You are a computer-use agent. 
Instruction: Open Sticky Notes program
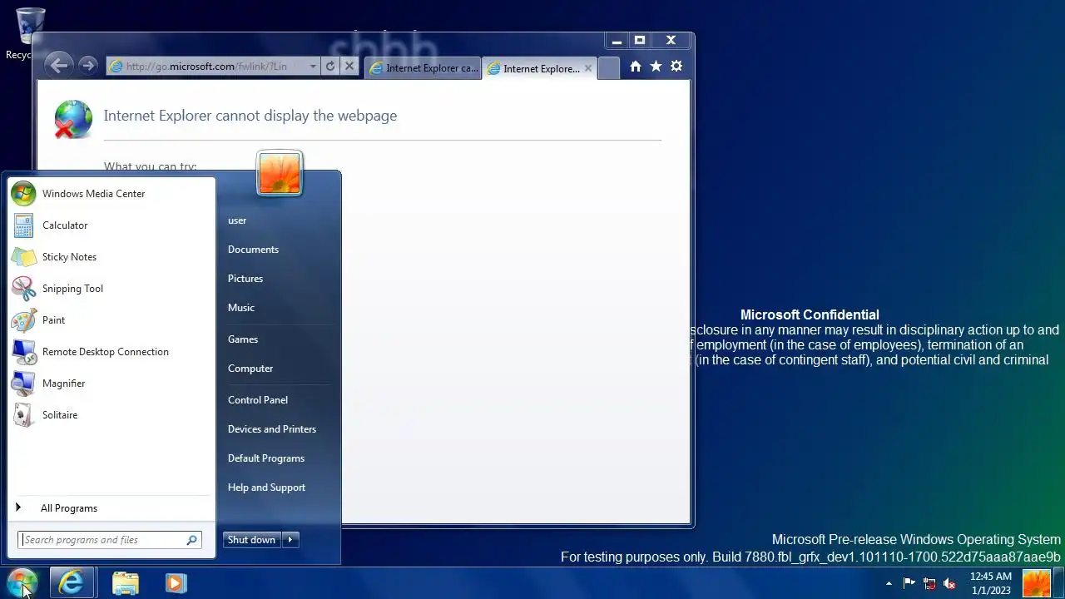pyautogui.click(x=111, y=257)
